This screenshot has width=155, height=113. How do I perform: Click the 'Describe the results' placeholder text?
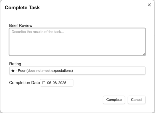pyautogui.click(x=38, y=32)
